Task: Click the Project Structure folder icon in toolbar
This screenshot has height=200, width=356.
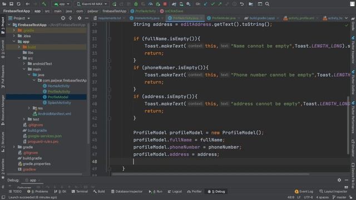Action: click(x=251, y=4)
